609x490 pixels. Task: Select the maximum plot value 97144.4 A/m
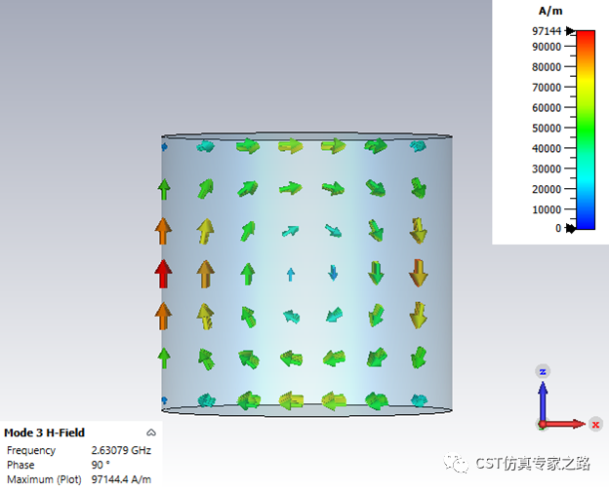tap(121, 479)
